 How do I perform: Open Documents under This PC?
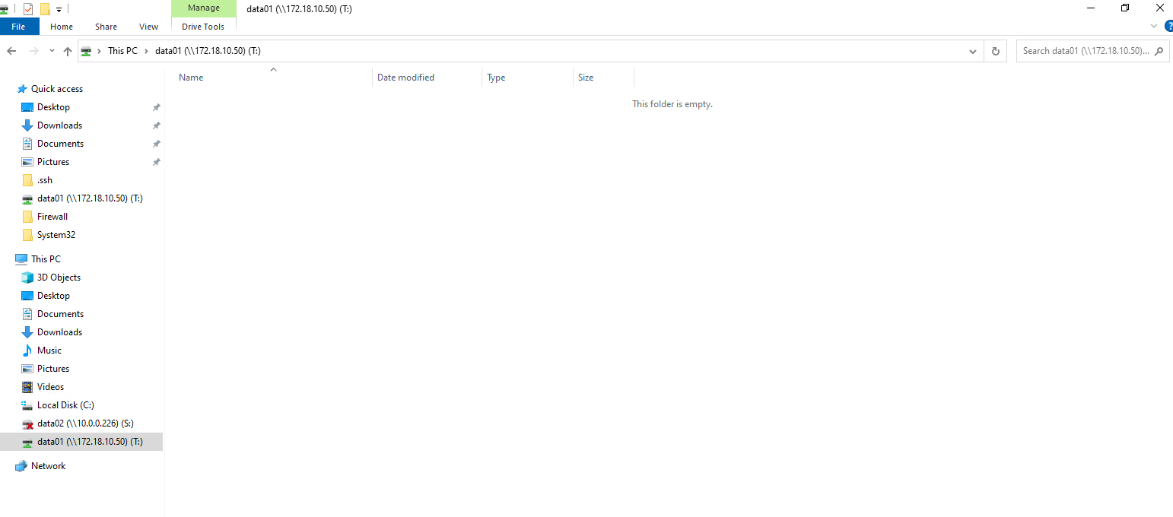coord(60,314)
